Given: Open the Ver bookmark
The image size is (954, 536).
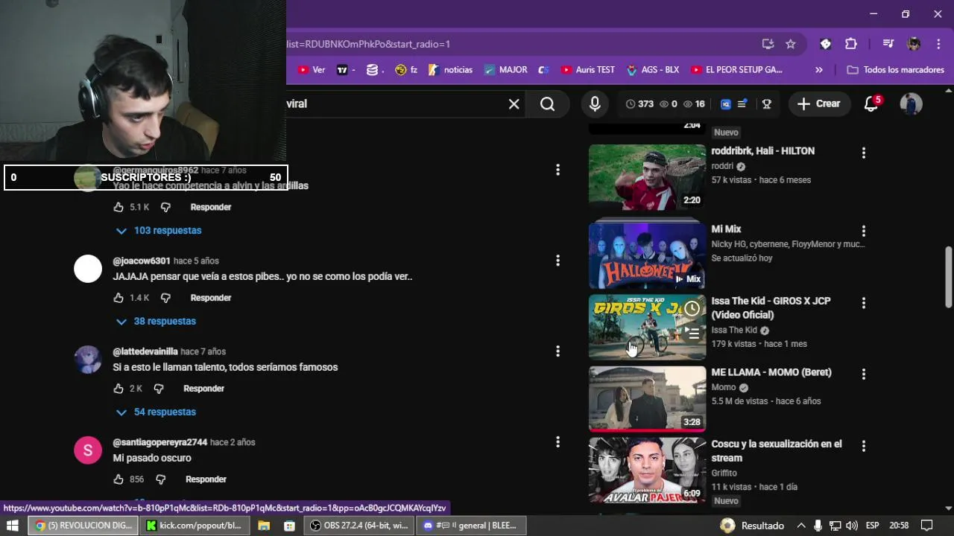Looking at the screenshot, I should pyautogui.click(x=312, y=70).
